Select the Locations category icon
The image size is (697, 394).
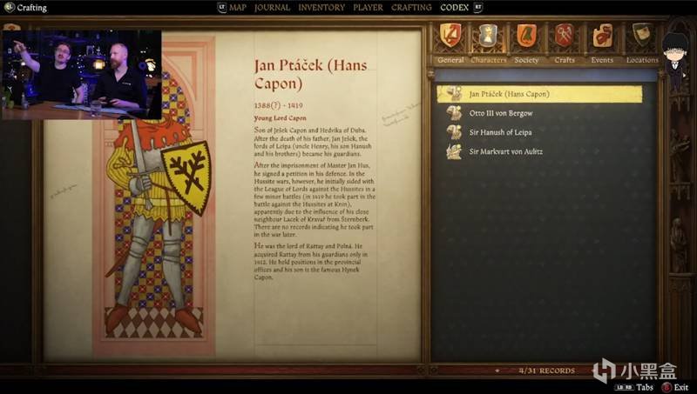(x=642, y=36)
